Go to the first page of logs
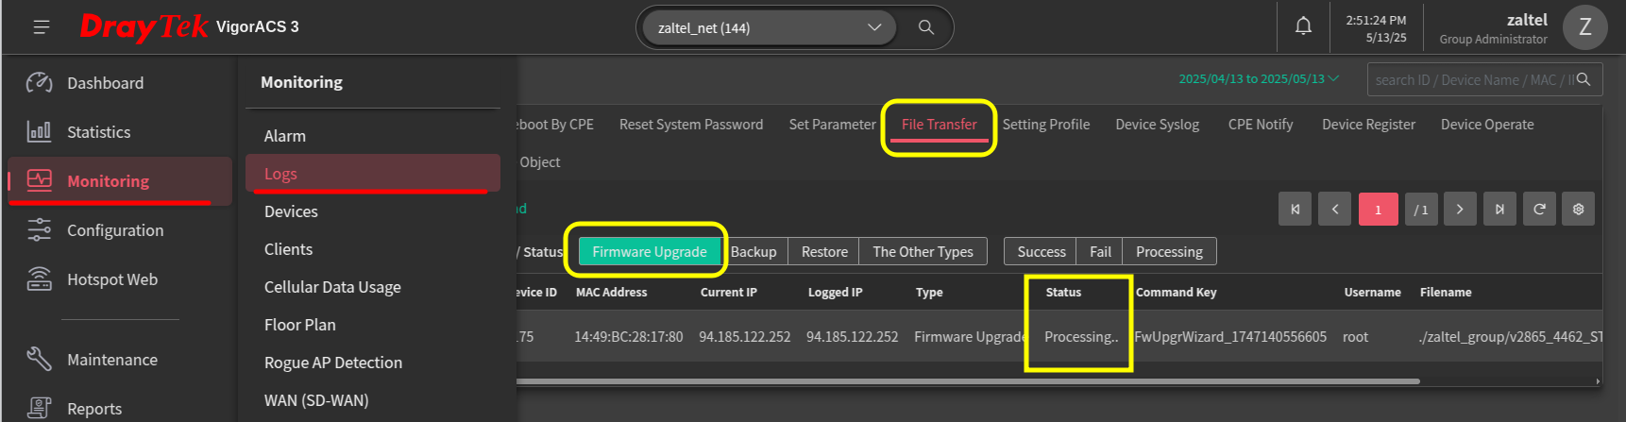 1295,210
